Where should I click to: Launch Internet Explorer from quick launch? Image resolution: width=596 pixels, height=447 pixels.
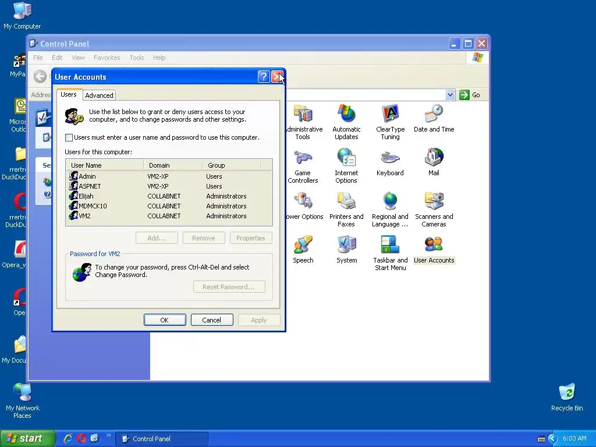68,438
